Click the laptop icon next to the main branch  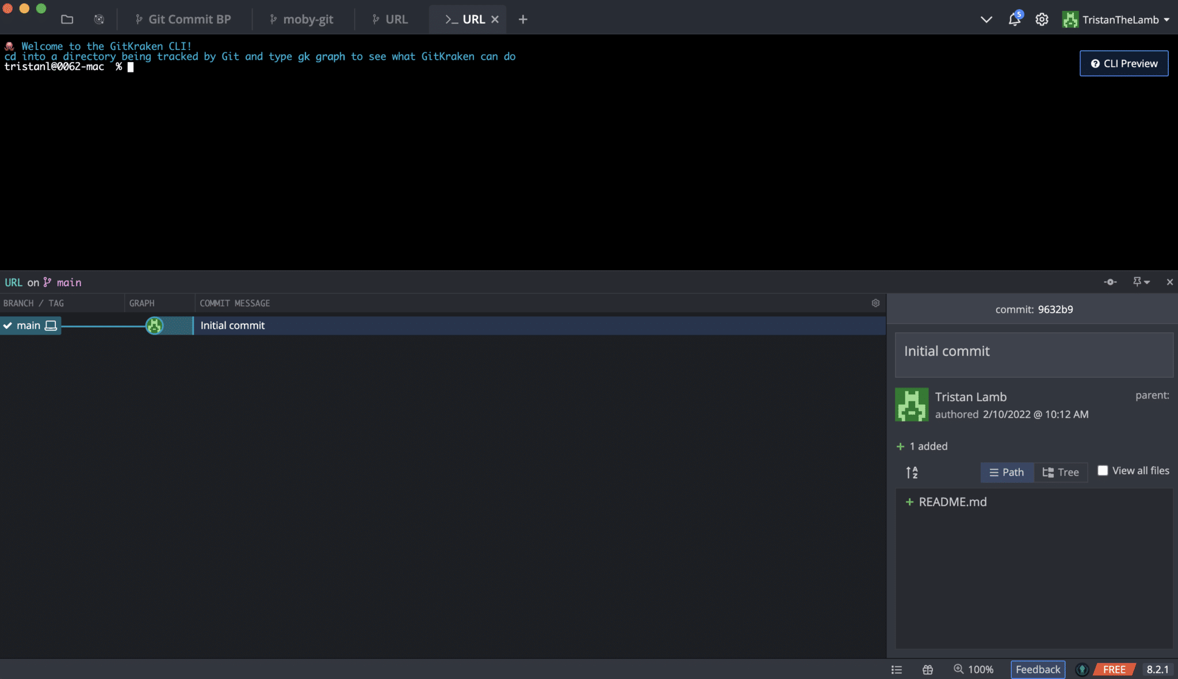coord(51,325)
